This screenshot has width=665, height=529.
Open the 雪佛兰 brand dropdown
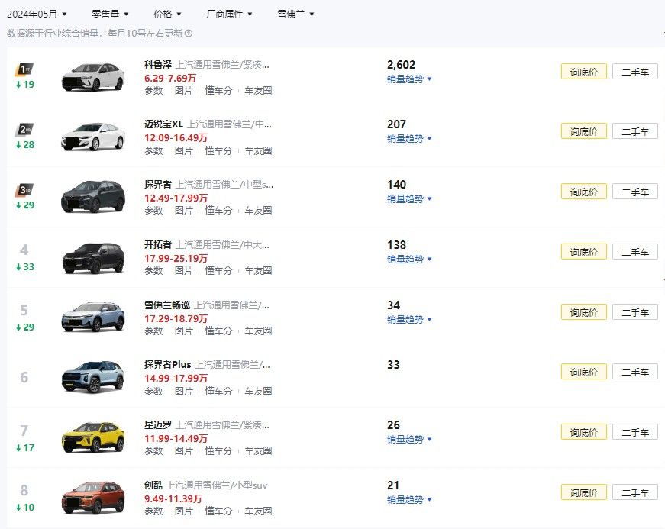coord(295,14)
